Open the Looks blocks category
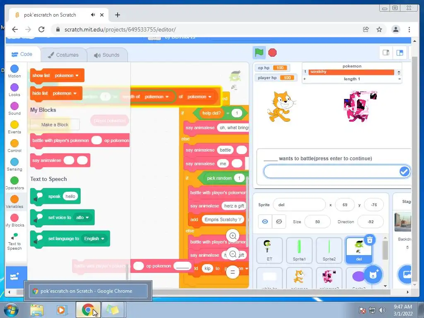Viewport: 424px width, 318px height. [x=14, y=90]
